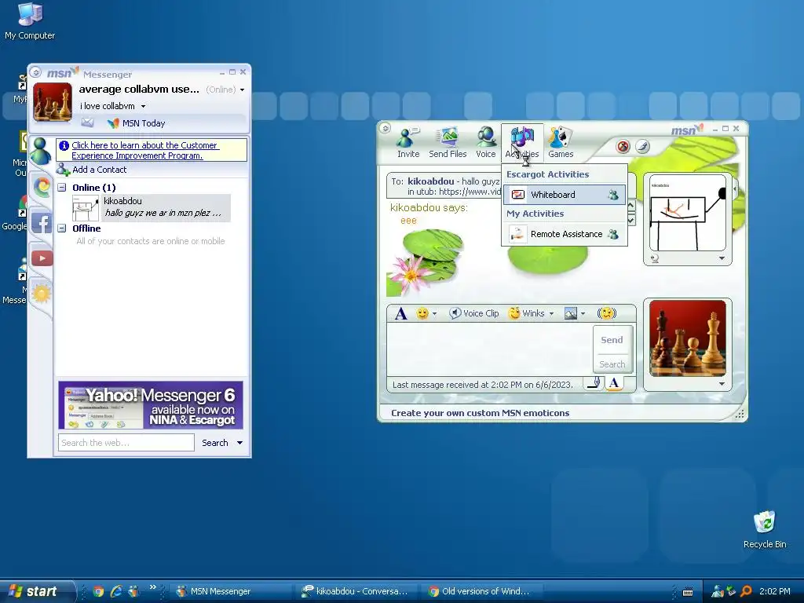Click the orange magnifier tray icon
Image resolution: width=804 pixels, height=603 pixels.
[746, 591]
